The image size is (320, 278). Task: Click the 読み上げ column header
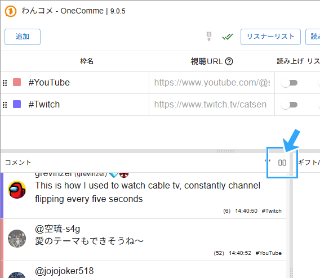point(290,61)
